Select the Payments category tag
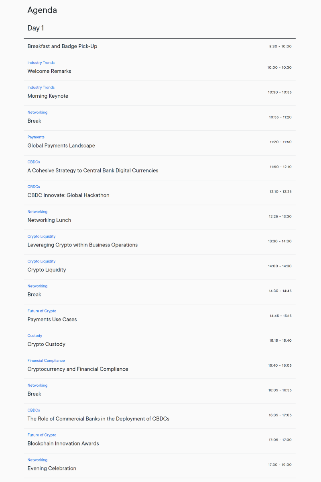The image size is (321, 482). 36,137
